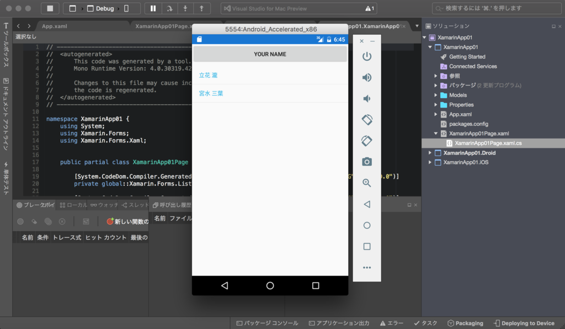Click the warning indicator in status bar

point(370,8)
